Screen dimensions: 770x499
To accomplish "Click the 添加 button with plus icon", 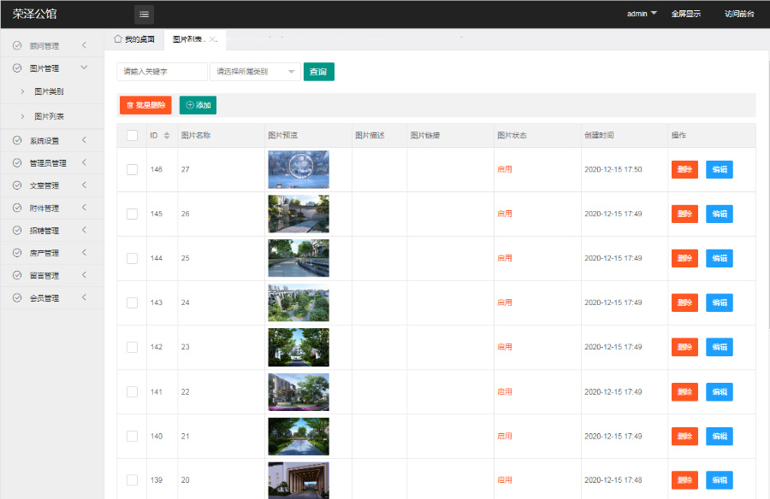I will (198, 105).
